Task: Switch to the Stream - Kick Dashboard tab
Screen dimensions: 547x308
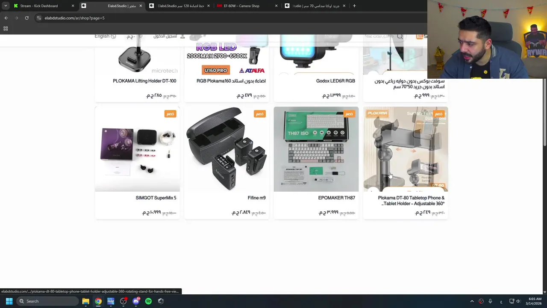Action: [x=44, y=6]
